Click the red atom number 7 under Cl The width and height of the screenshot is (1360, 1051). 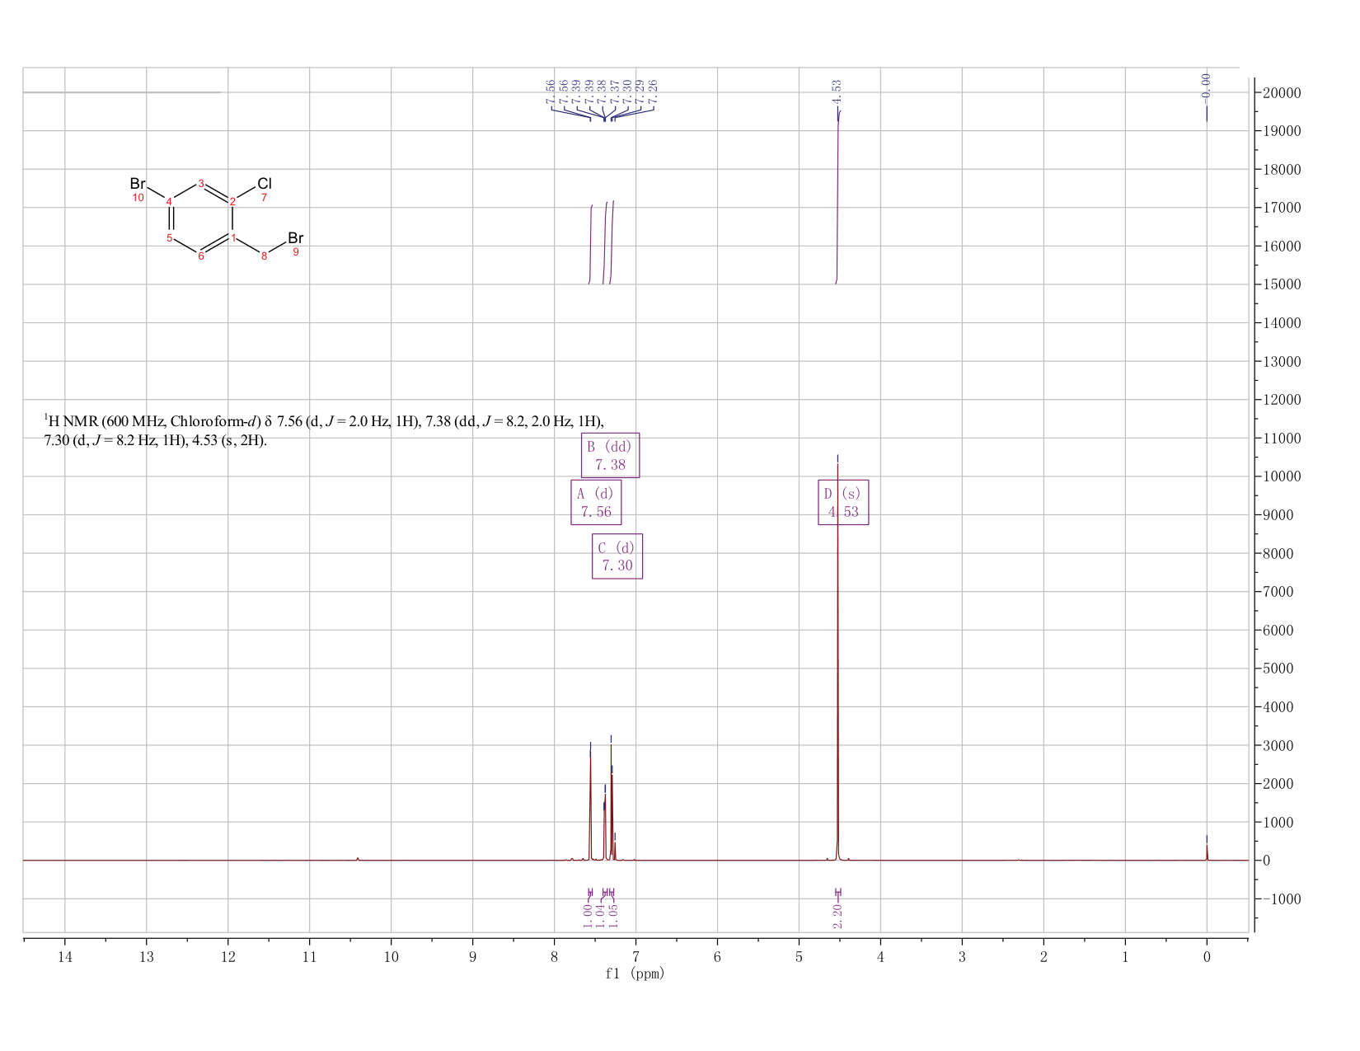coord(264,198)
